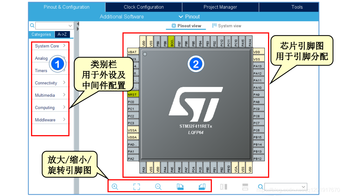This screenshot has width=343, height=196.
Task: Switch to the Clock Configuration tab
Action: coord(144,7)
